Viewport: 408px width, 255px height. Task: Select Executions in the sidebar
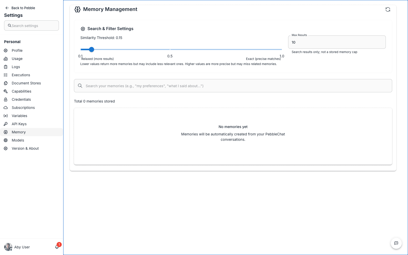(x=32, y=75)
